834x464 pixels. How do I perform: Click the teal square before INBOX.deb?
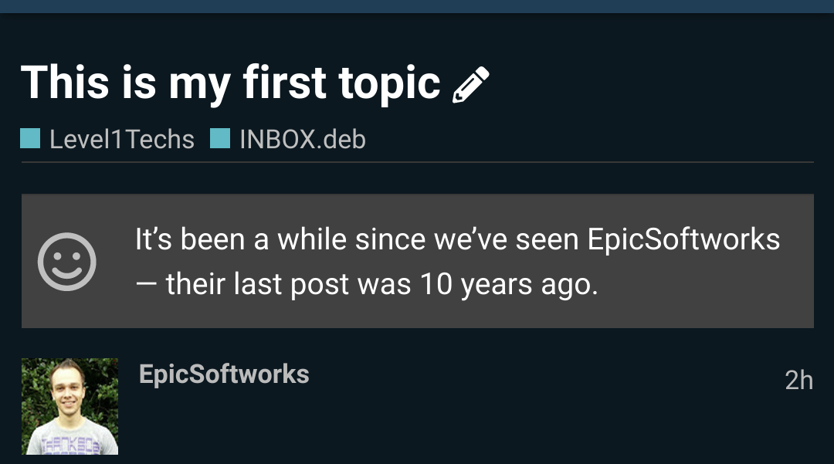pyautogui.click(x=221, y=139)
